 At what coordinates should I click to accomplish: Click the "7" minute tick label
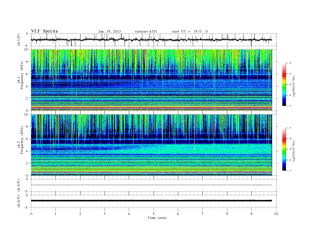tap(202, 214)
